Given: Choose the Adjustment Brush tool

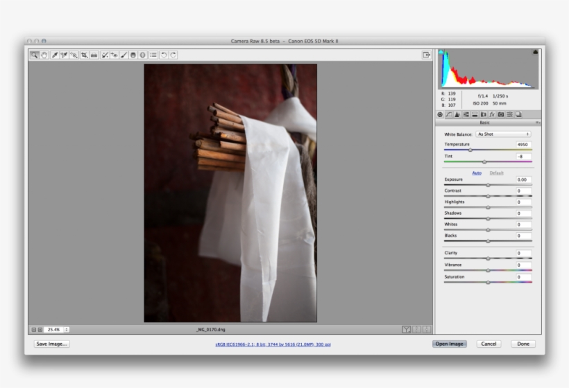Looking at the screenshot, I should click(124, 55).
